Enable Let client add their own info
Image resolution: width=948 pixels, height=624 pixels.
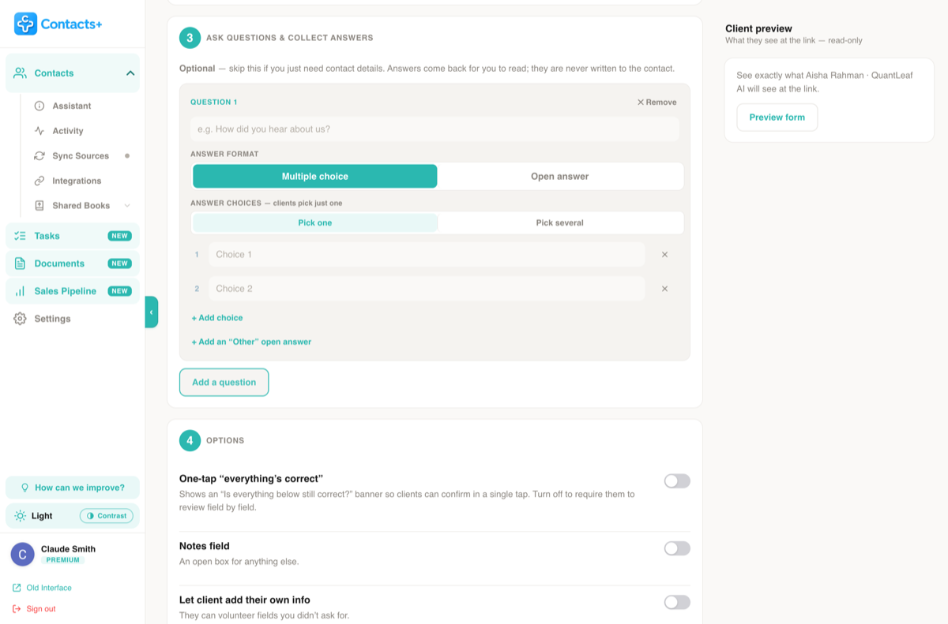tap(677, 603)
